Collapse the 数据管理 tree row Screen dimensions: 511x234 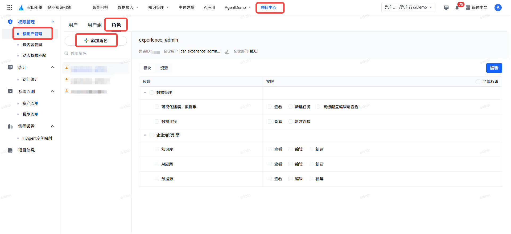pyautogui.click(x=145, y=93)
